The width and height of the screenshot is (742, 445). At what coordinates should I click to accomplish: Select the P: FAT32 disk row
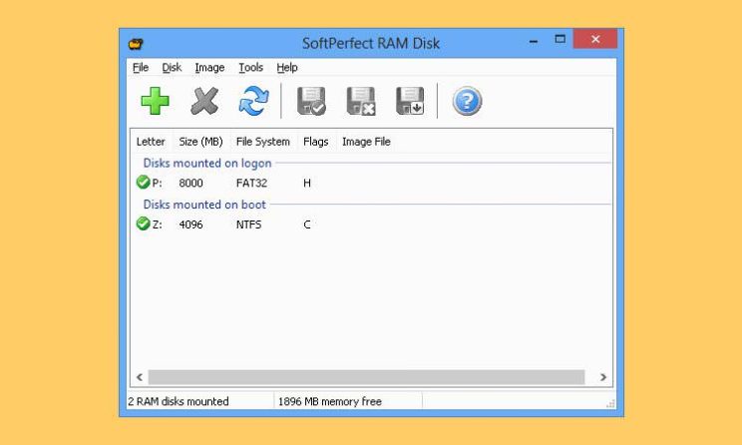coord(249,184)
